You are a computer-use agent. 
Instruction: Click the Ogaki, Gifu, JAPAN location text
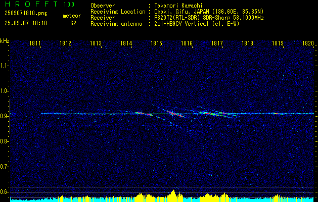209,12
